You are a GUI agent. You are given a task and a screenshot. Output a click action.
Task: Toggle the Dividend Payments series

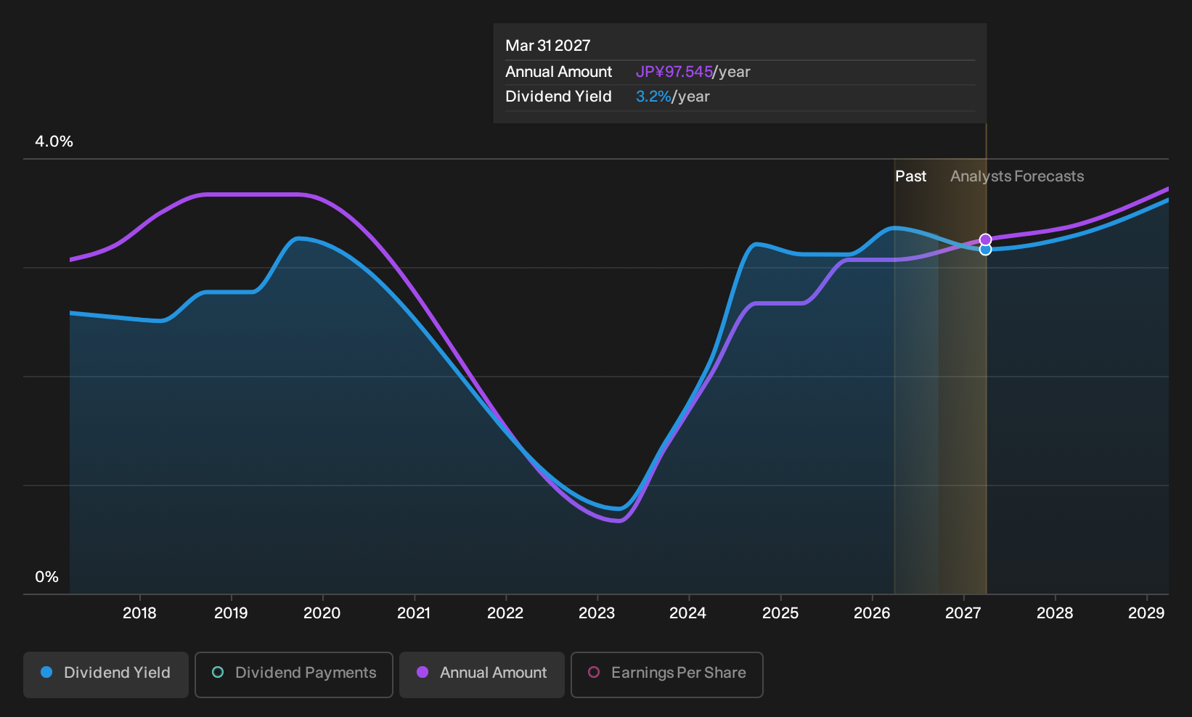294,674
